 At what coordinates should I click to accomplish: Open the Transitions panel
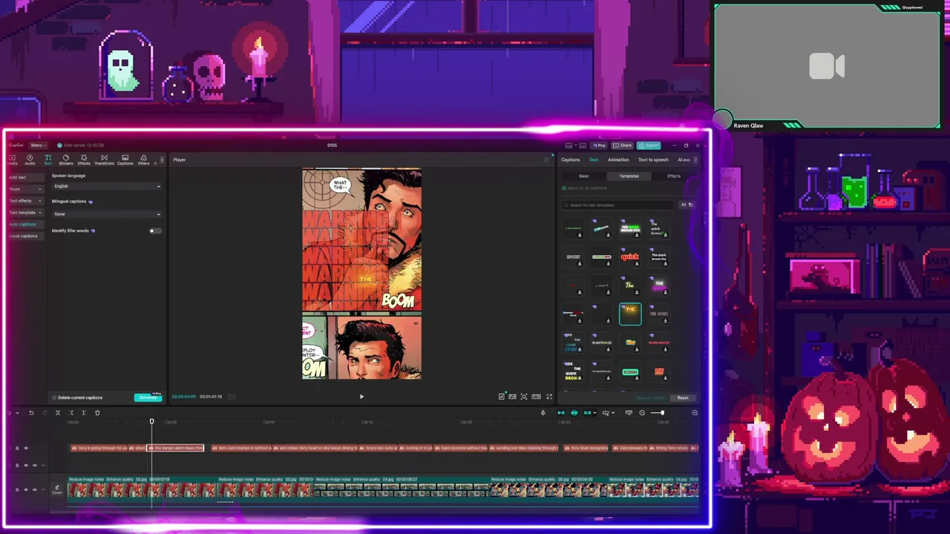(104, 159)
